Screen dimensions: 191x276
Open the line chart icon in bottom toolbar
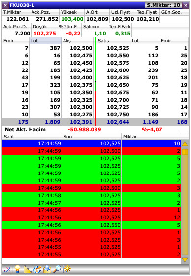(x=7, y=269)
